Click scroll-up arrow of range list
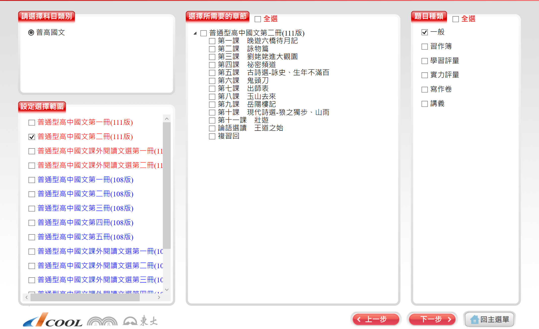The width and height of the screenshot is (539, 329). [167, 118]
